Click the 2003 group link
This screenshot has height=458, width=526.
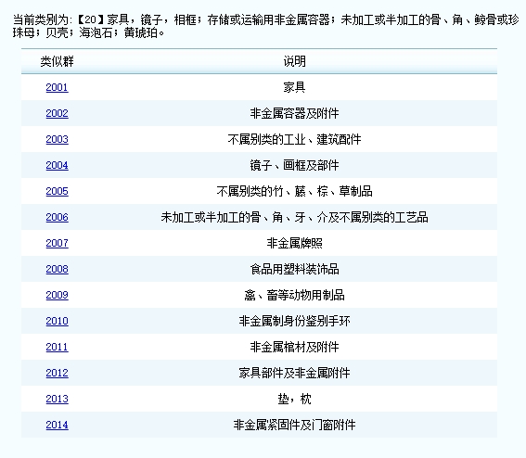point(57,139)
